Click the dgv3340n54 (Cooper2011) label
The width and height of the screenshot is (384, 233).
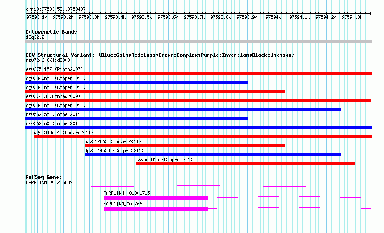coord(56,78)
